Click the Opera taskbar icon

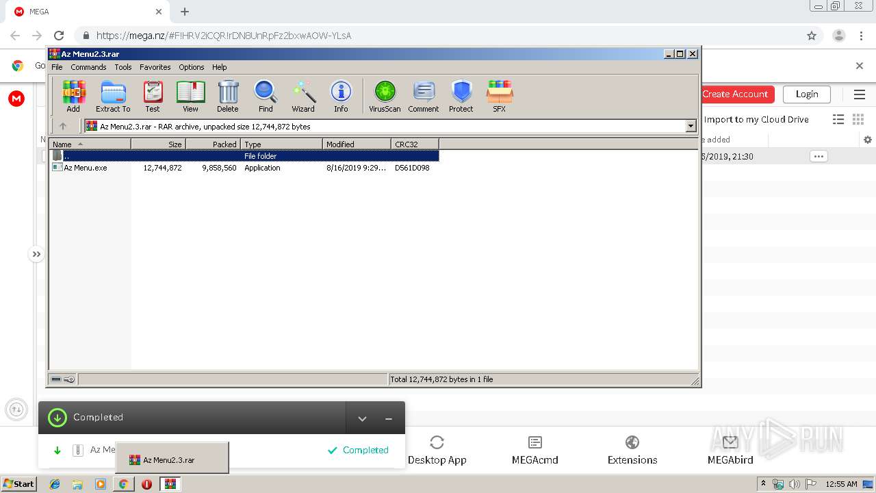tap(146, 484)
